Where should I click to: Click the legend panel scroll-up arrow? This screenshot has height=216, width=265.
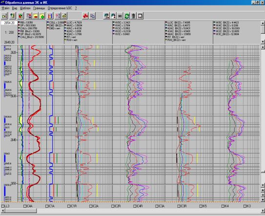tap(263, 23)
